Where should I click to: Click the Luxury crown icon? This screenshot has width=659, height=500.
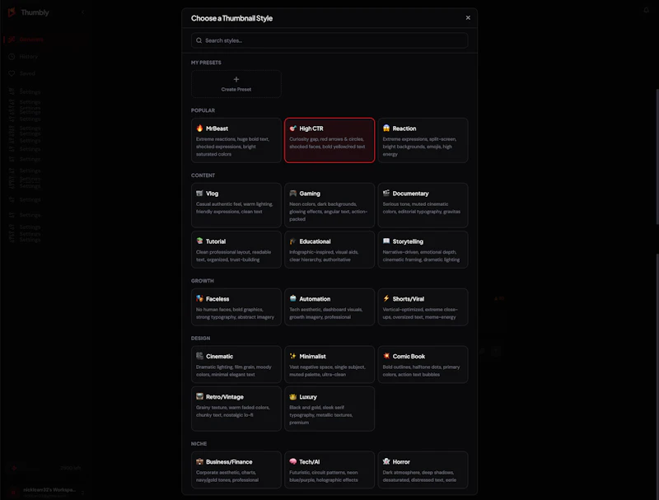(x=293, y=397)
